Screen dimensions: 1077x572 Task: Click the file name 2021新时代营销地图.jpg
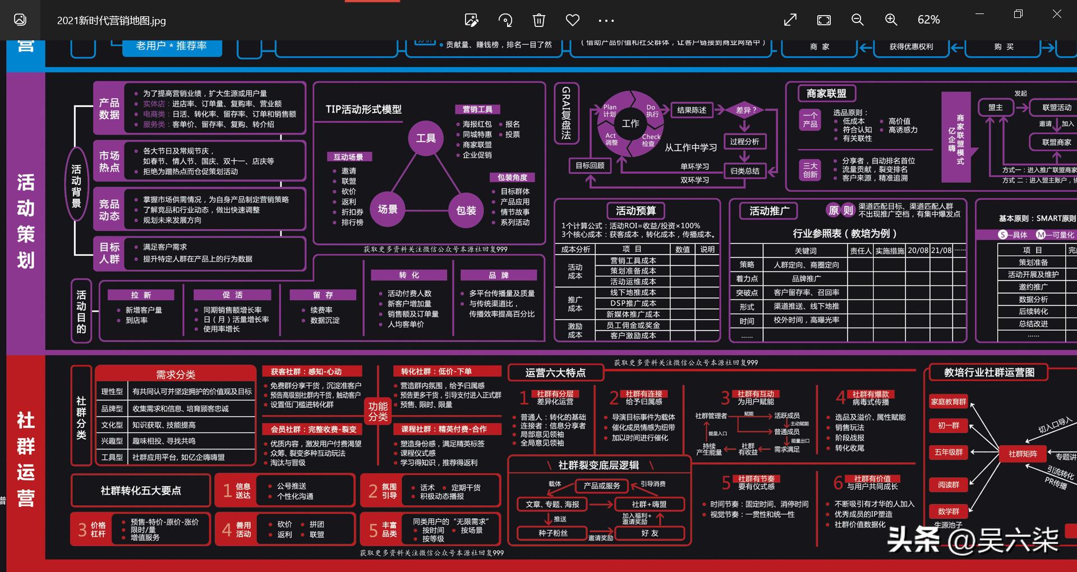click(x=111, y=21)
